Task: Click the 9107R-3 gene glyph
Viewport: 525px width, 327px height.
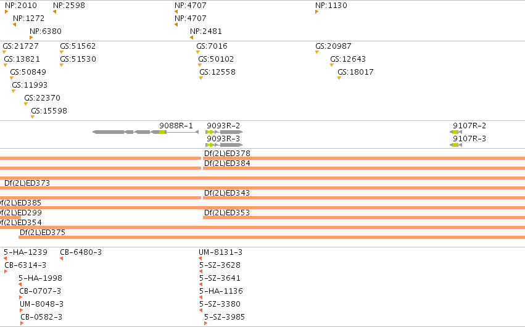Action: pos(456,145)
